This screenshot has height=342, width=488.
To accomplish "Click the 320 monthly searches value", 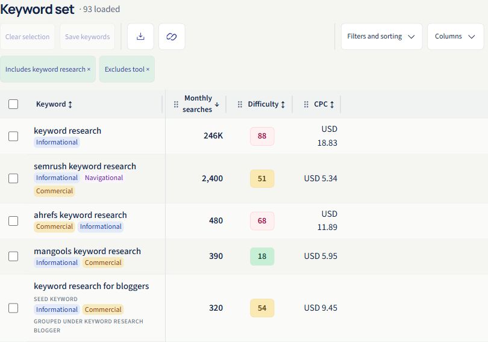I will tap(216, 308).
